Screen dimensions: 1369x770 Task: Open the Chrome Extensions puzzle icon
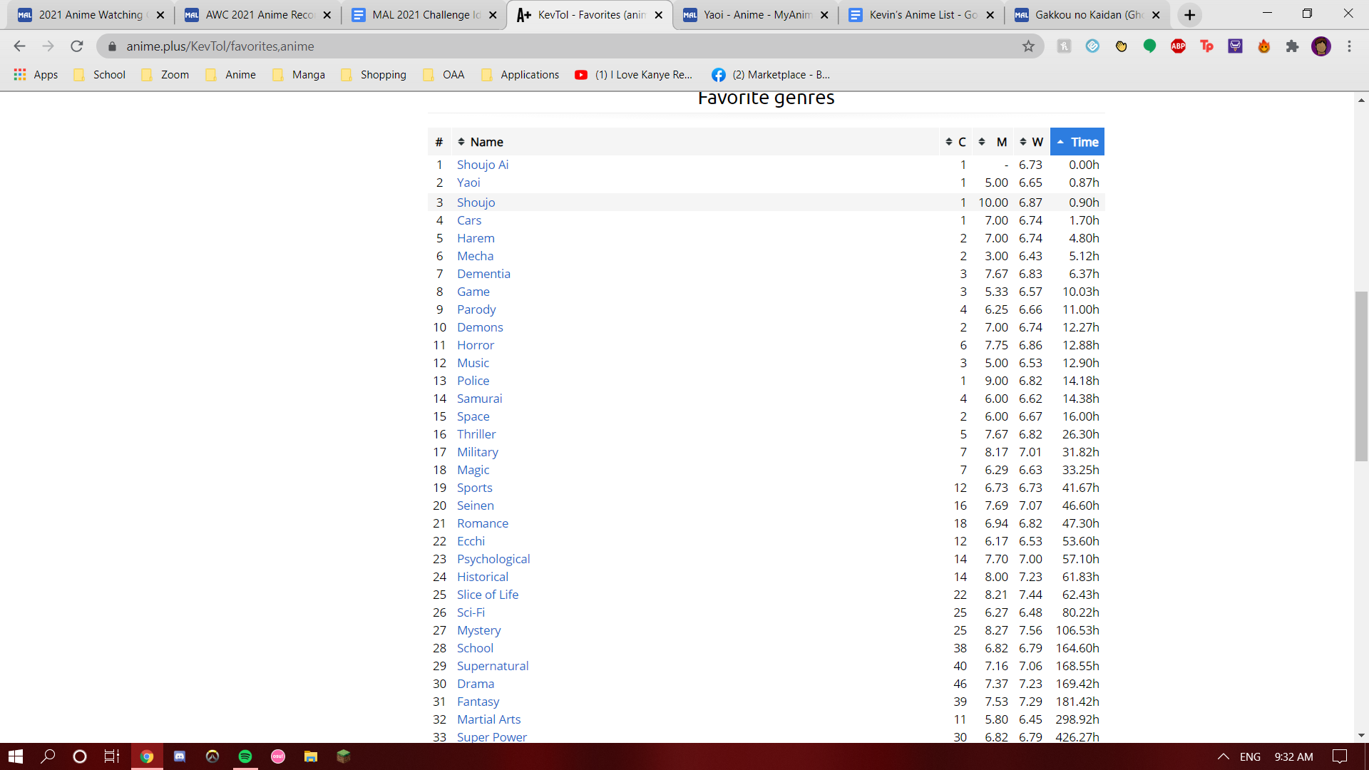[1292, 46]
